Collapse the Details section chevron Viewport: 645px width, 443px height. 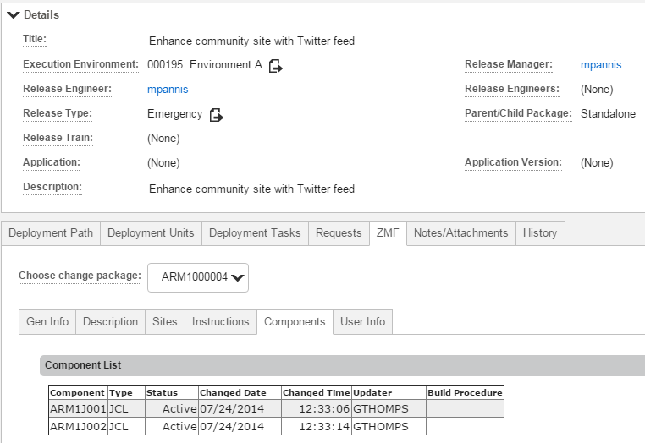tap(14, 15)
